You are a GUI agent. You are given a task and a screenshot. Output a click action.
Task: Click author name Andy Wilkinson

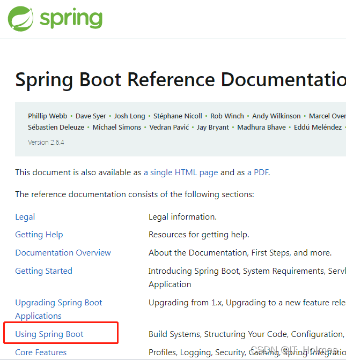pyautogui.click(x=276, y=116)
